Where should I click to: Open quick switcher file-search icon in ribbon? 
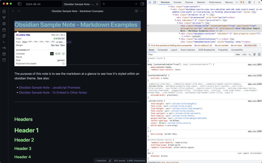pos(4,11)
